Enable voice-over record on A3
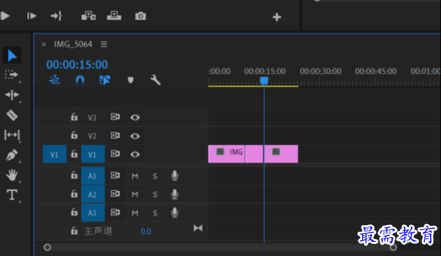This screenshot has height=256, width=441. pos(175,212)
